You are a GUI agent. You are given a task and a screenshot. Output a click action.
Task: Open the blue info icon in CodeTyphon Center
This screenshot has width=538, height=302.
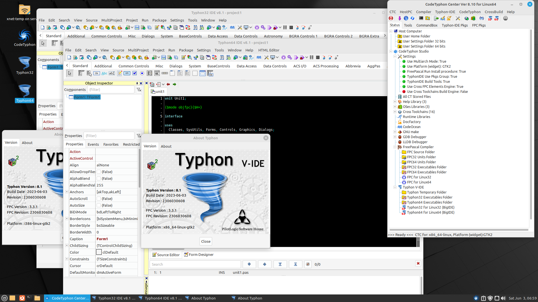[x=406, y=18]
